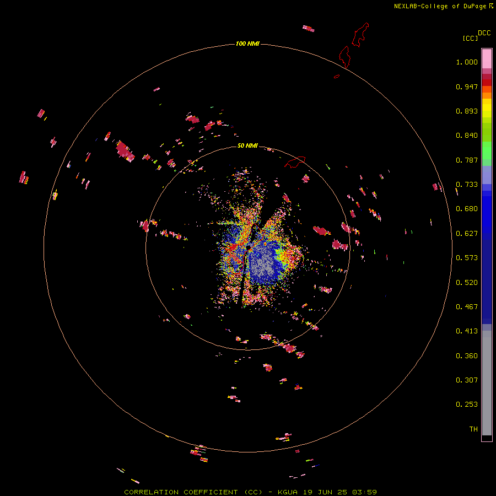
Task: Click the 0.893 color scale value
Action: point(467,111)
